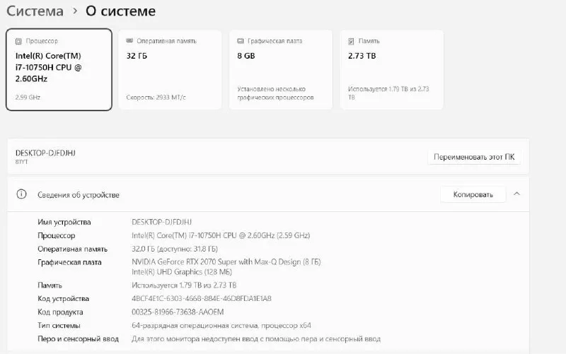The height and width of the screenshot is (354, 566).
Task: Select processor value i7-10750H (2.59 GHz)
Action: pos(221,236)
